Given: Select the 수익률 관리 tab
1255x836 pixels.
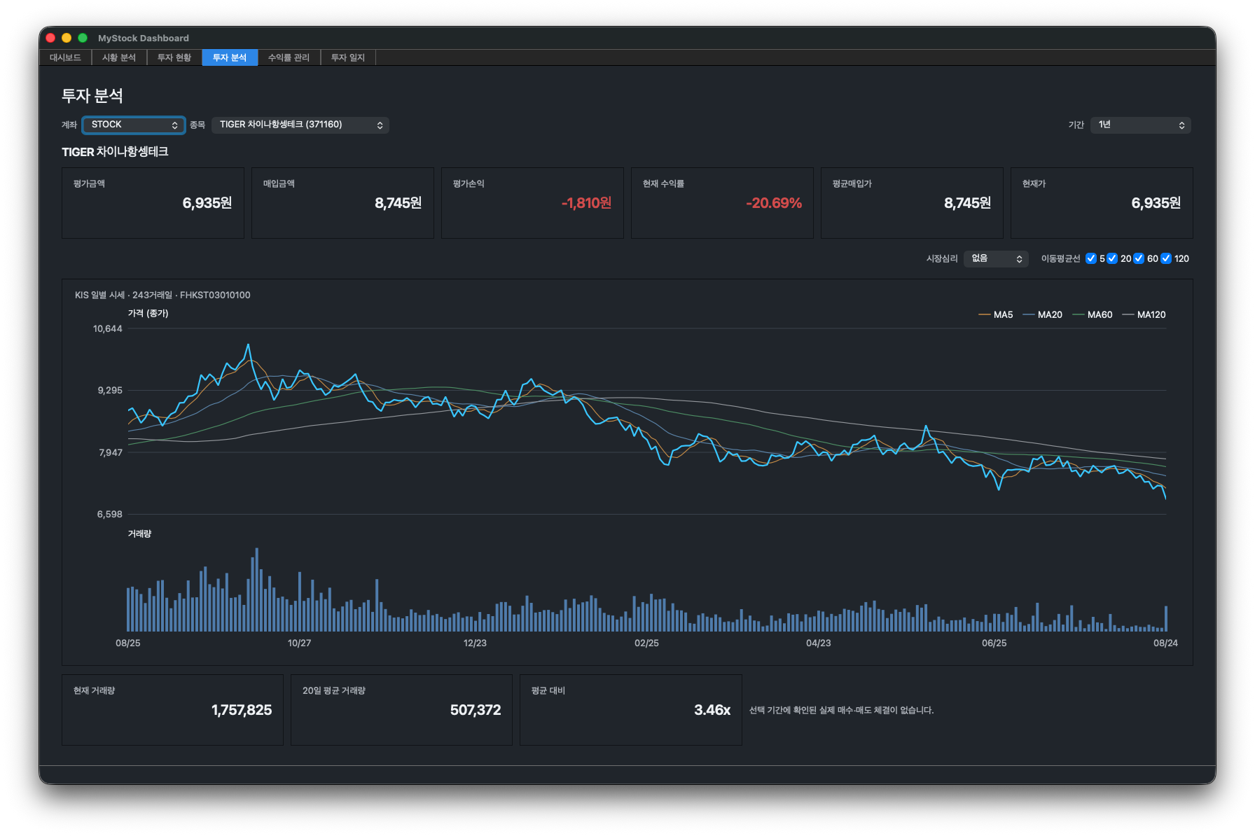Looking at the screenshot, I should (289, 57).
